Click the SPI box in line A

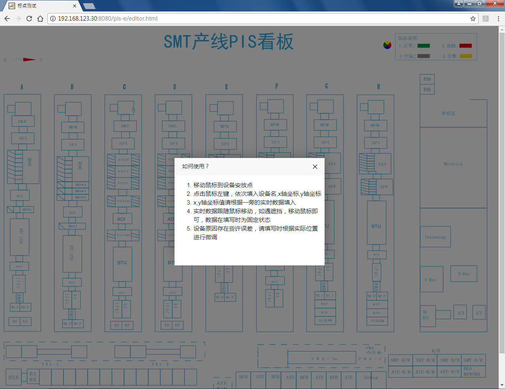23,138
